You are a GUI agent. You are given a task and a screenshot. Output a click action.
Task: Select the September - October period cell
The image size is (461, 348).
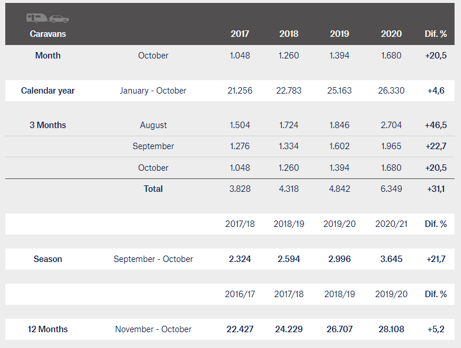tap(153, 259)
